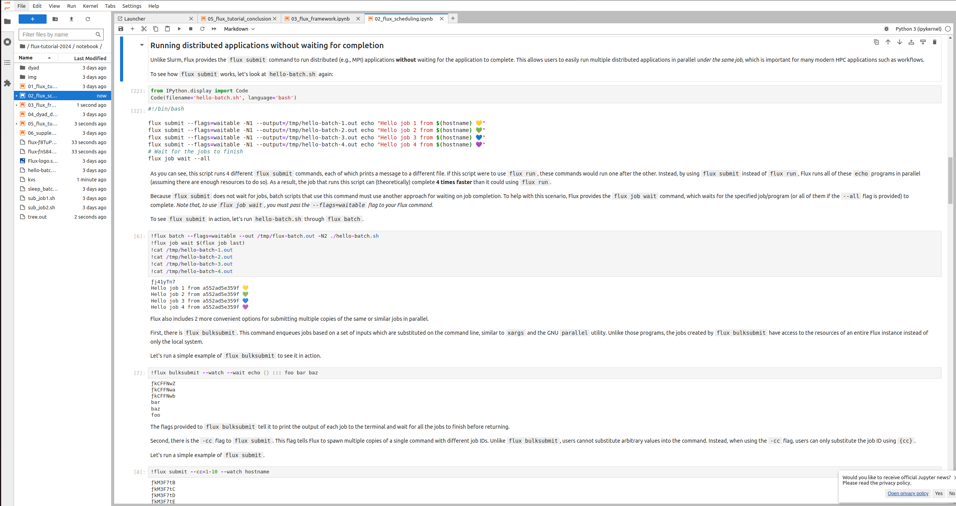Image resolution: width=956 pixels, height=506 pixels.
Task: Move the cell down with the arrow icon
Action: coord(900,42)
